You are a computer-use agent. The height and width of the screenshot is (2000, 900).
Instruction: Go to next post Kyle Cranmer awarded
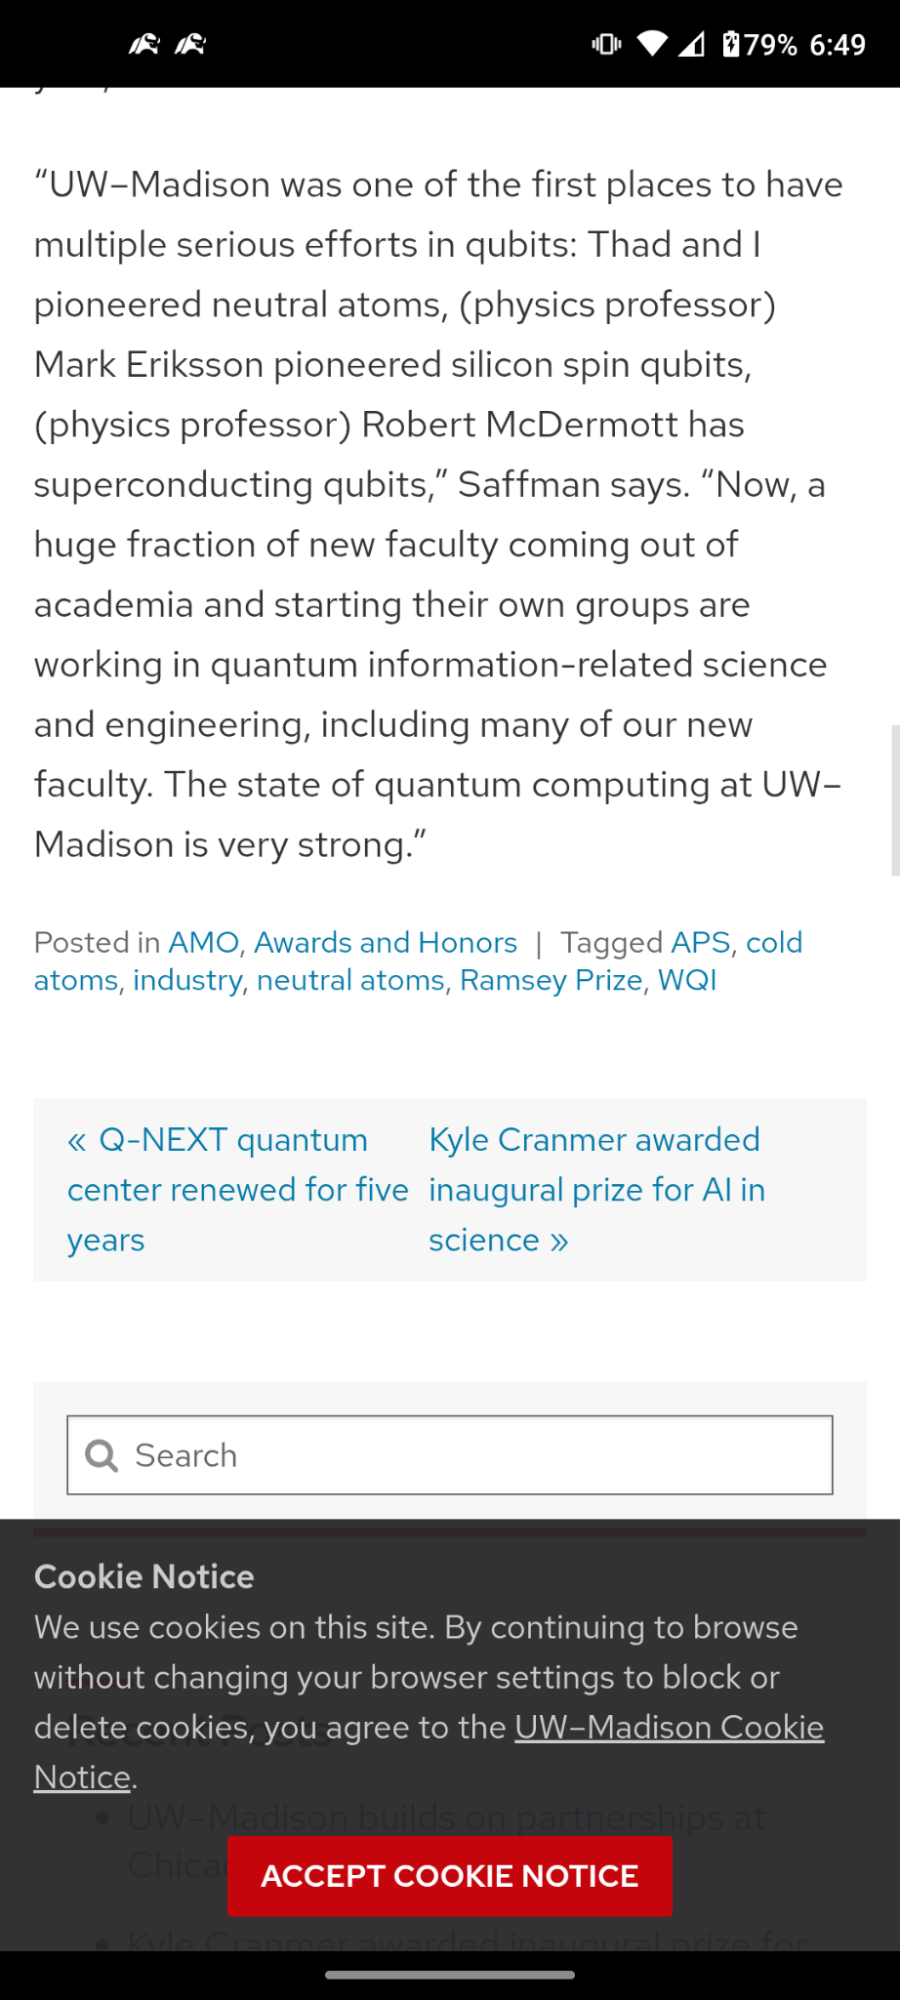597,1190
